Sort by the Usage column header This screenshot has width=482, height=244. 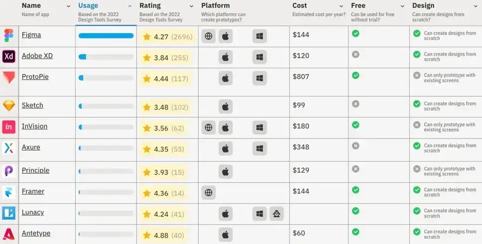coord(88,5)
